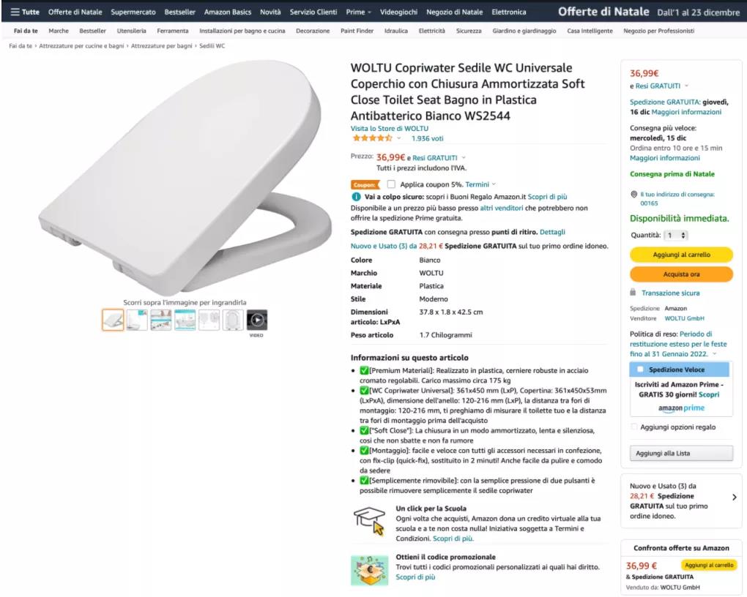Go to the Idraulica category tab
The image size is (747, 597).
tap(396, 31)
